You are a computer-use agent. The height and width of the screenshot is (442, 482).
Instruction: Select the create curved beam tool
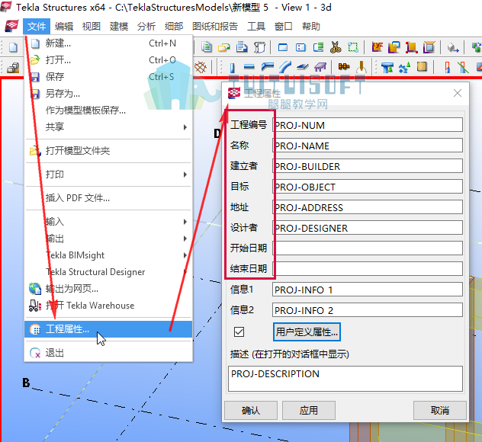point(285,67)
